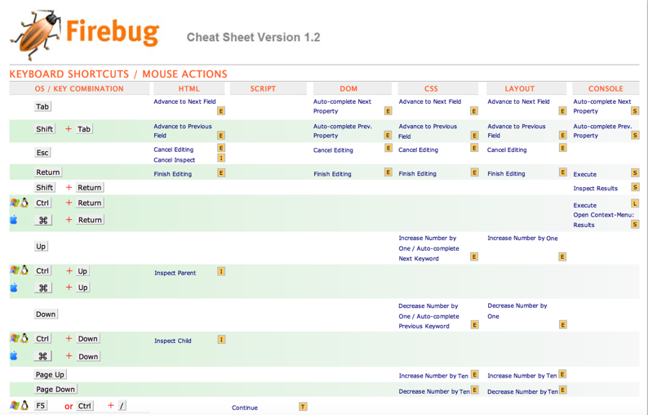Select the CONSOLE column header
This screenshot has height=415, width=648.
pyautogui.click(x=606, y=88)
